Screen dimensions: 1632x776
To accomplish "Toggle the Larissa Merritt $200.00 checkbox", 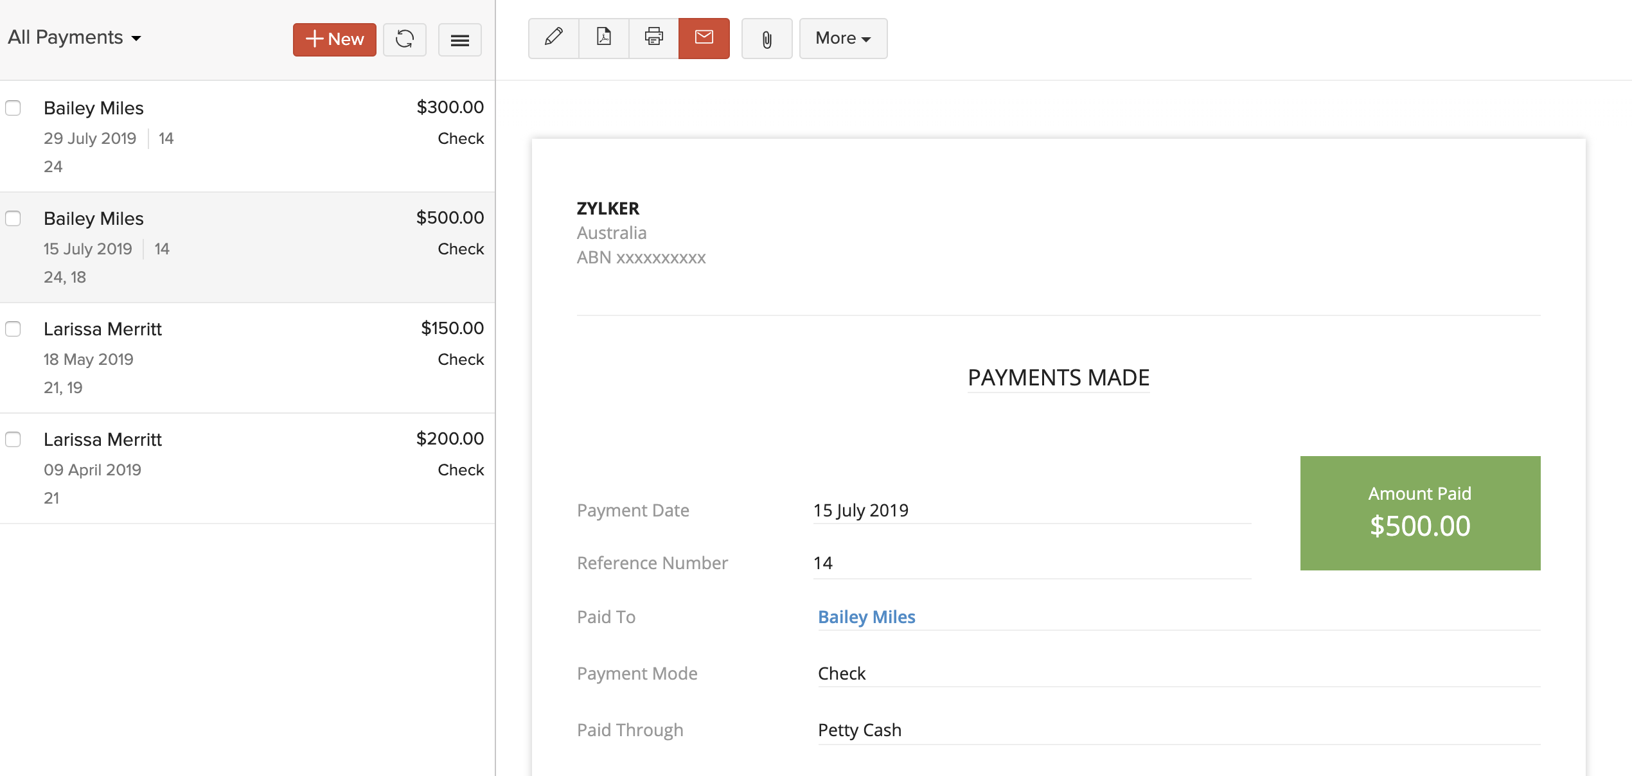I will pos(13,439).
